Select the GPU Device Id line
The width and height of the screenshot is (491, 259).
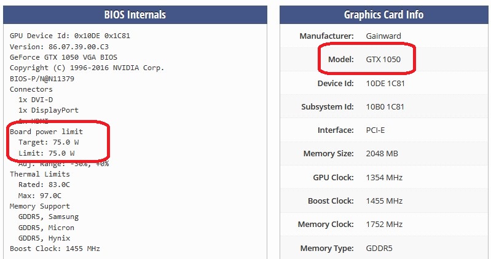click(x=69, y=36)
